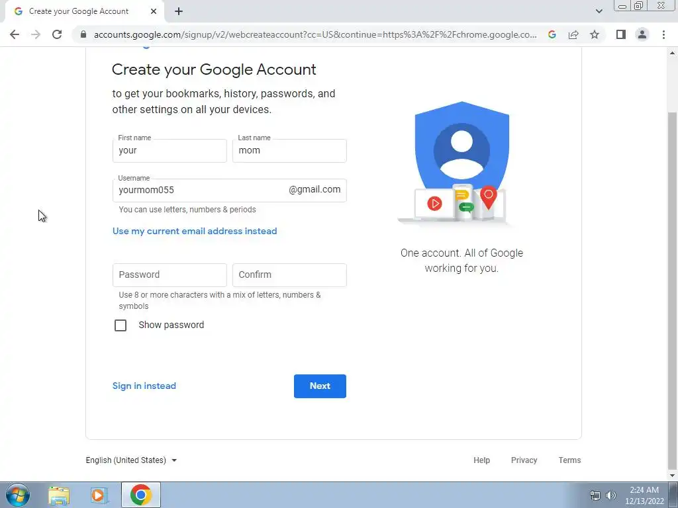Open the Terms link
678x508 pixels.
569,460
